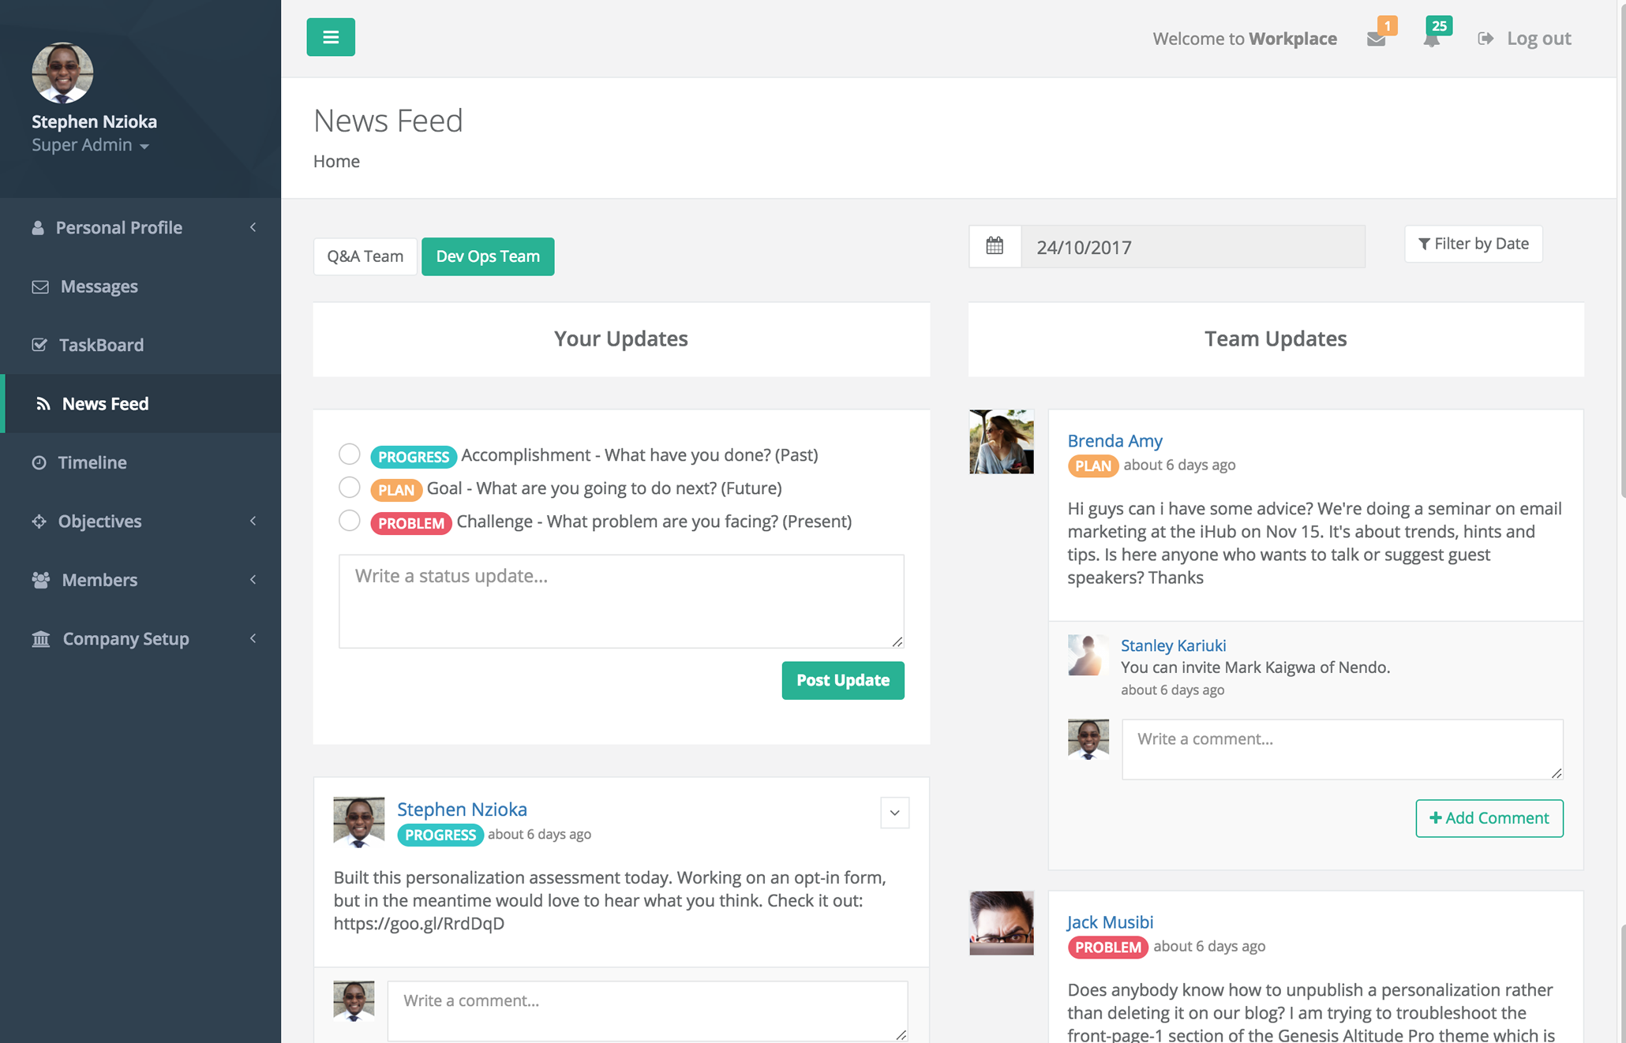The height and width of the screenshot is (1043, 1626).
Task: Open the bell notifications icon
Action: point(1431,39)
